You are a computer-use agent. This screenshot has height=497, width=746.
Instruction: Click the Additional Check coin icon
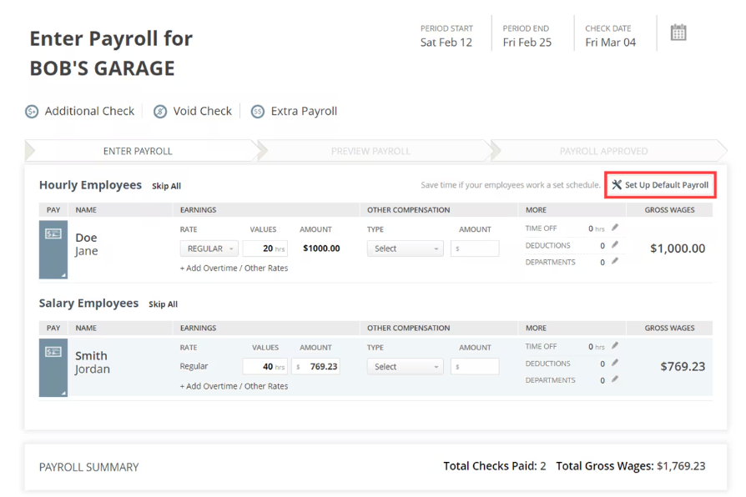(x=32, y=111)
